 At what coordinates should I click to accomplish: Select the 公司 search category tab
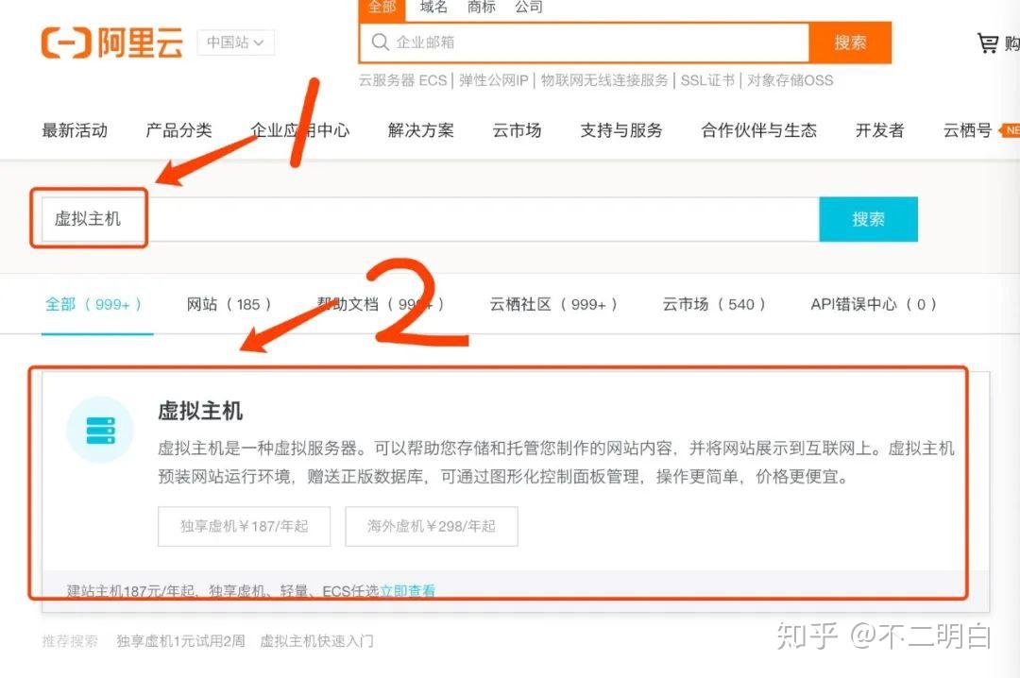pos(529,8)
